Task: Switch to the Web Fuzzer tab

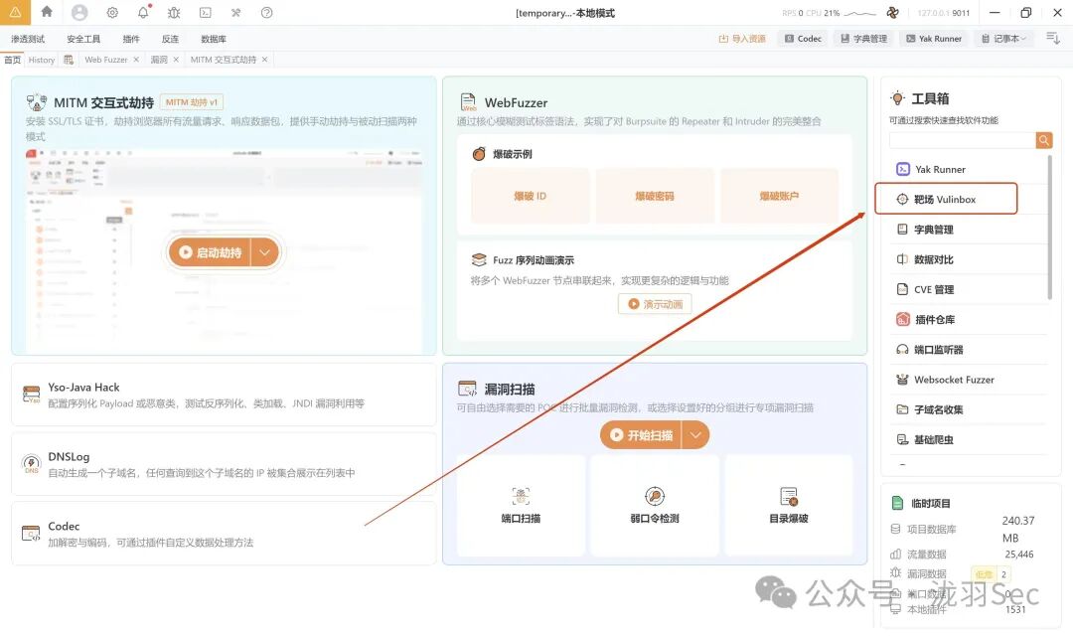Action: pyautogui.click(x=109, y=59)
